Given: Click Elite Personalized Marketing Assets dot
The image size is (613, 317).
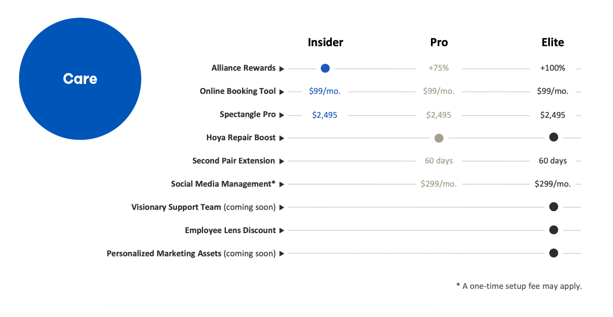Looking at the screenshot, I should pos(554,253).
